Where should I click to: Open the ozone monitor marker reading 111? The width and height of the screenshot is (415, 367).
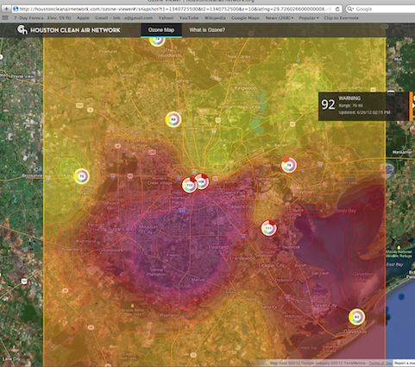click(x=268, y=228)
